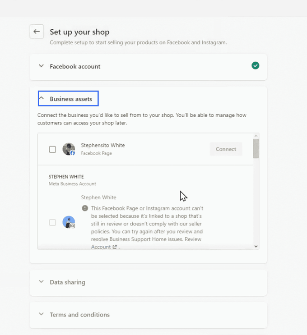The width and height of the screenshot is (307, 335).
Task: Click the Stephensito White page avatar
Action: click(69, 149)
